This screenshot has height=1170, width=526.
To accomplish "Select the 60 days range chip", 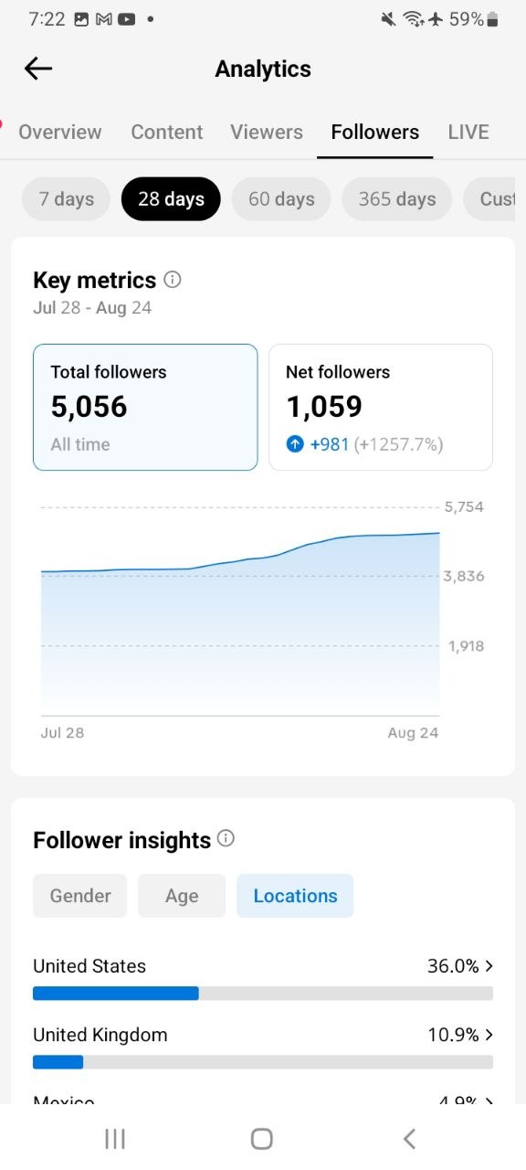I will (281, 199).
